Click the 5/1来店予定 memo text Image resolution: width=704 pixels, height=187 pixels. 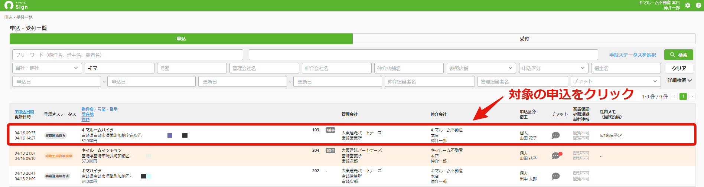(x=611, y=135)
